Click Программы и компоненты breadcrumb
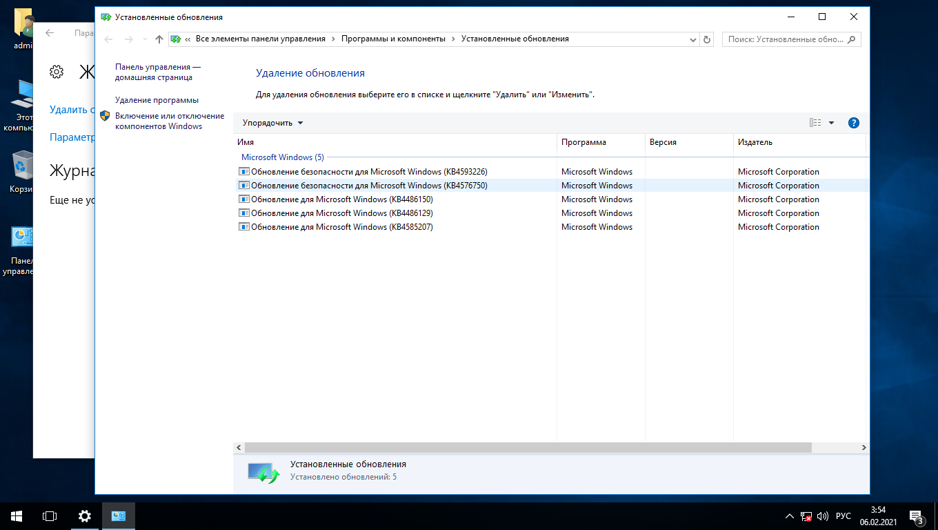The image size is (938, 530). click(393, 39)
